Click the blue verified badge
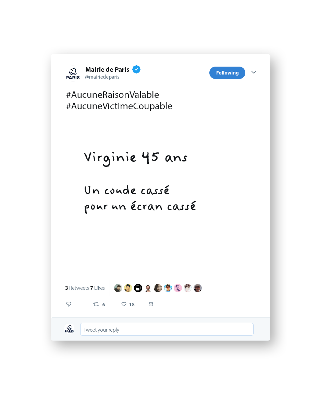 [136, 69]
